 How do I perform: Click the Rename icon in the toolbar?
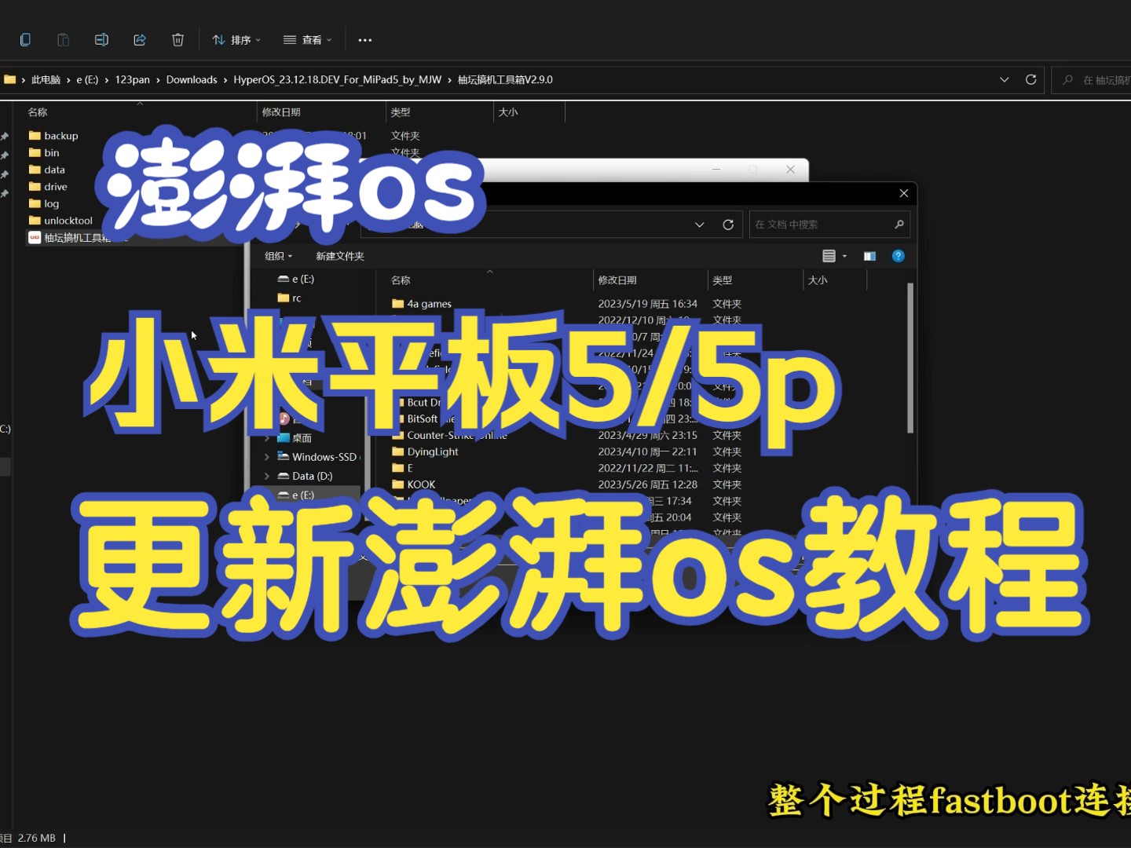(101, 39)
